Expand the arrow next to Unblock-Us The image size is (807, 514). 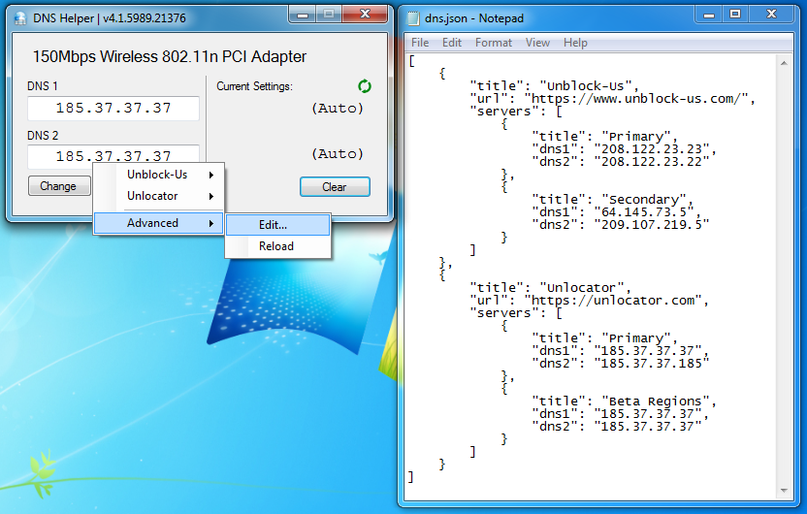pos(211,175)
